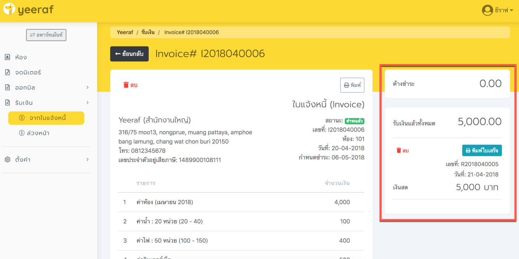Click the พิมพ์ print invoice button

pyautogui.click(x=352, y=85)
